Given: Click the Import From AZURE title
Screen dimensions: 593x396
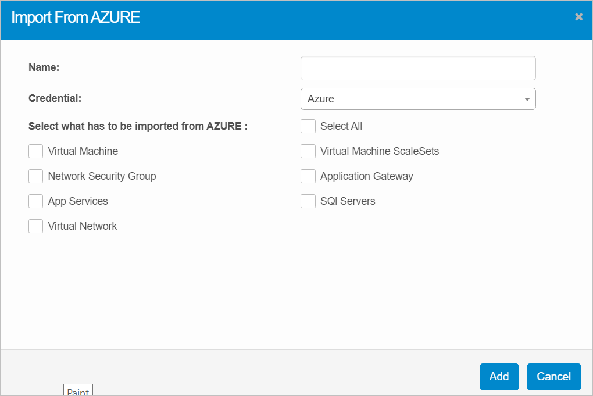Looking at the screenshot, I should click(76, 17).
